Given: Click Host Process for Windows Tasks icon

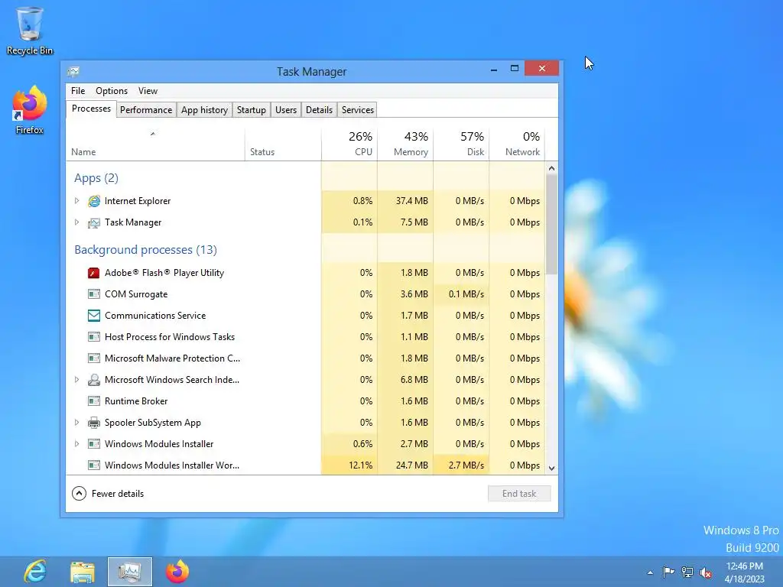Looking at the screenshot, I should pyautogui.click(x=94, y=337).
